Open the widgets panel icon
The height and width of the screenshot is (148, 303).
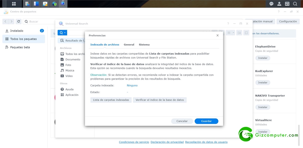point(287,4)
